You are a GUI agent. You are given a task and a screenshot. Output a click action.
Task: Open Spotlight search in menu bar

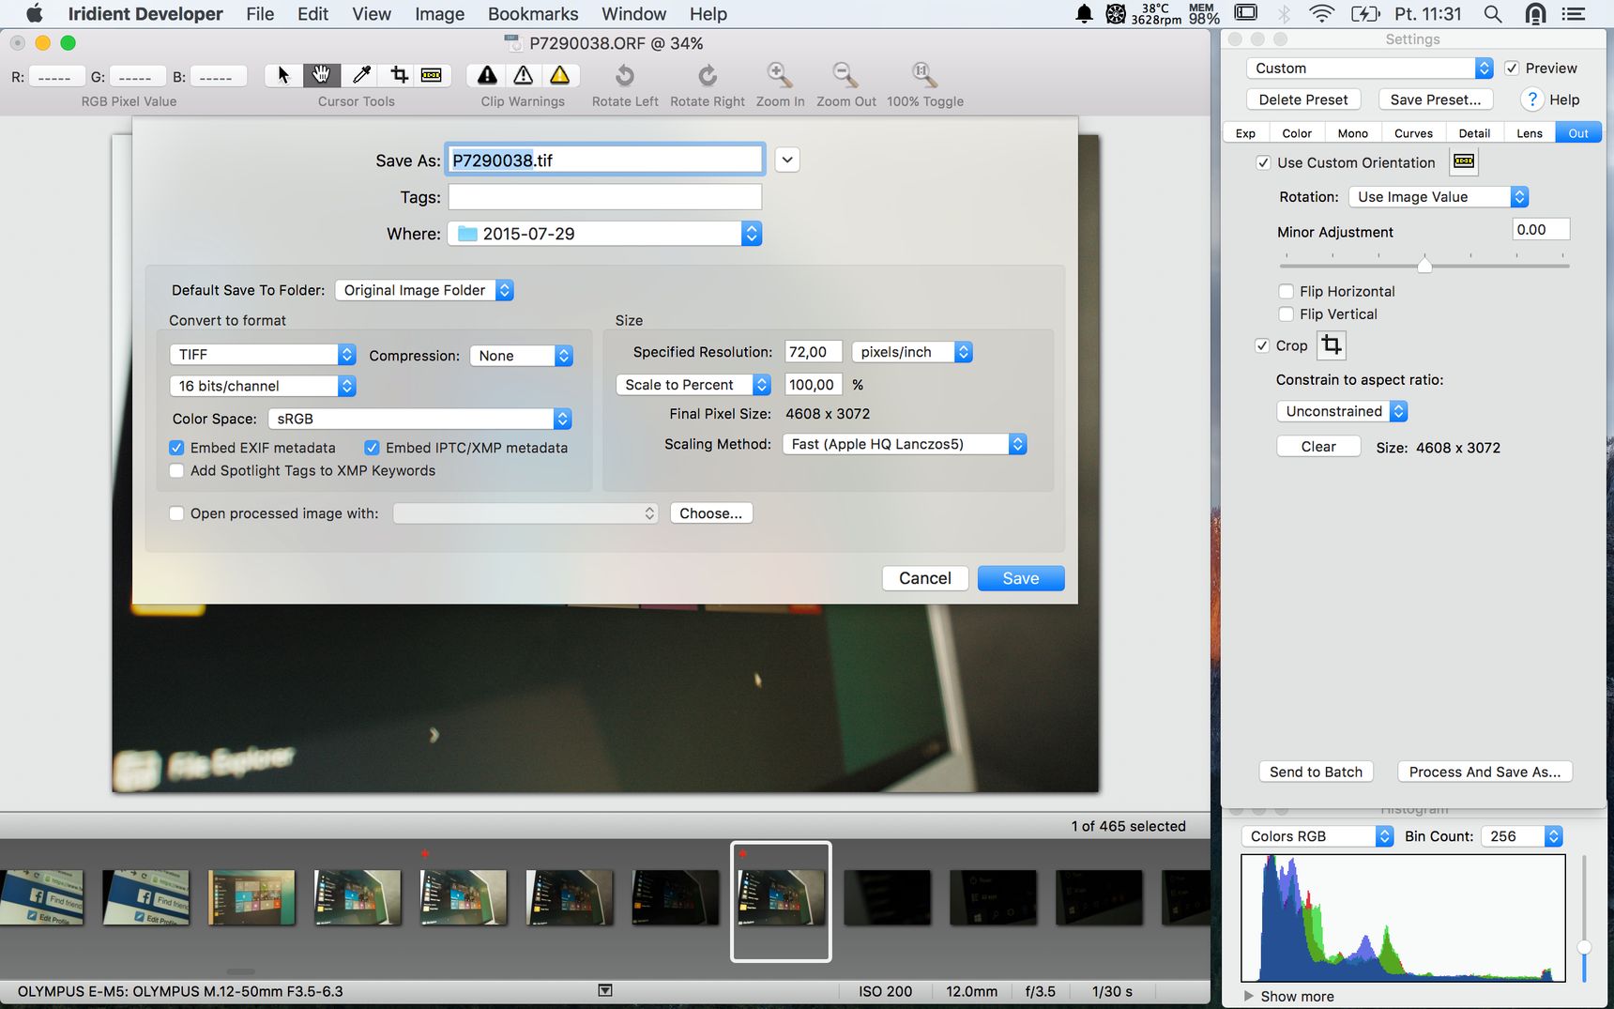coord(1493,14)
